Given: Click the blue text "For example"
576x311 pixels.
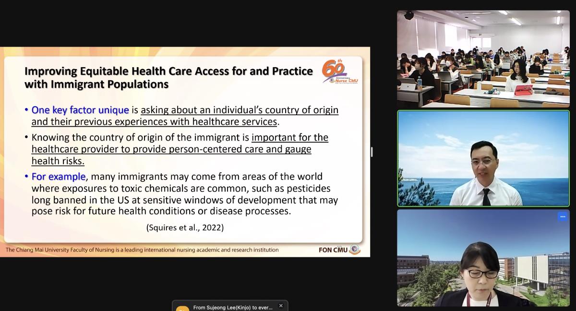Looking at the screenshot, I should tap(59, 176).
